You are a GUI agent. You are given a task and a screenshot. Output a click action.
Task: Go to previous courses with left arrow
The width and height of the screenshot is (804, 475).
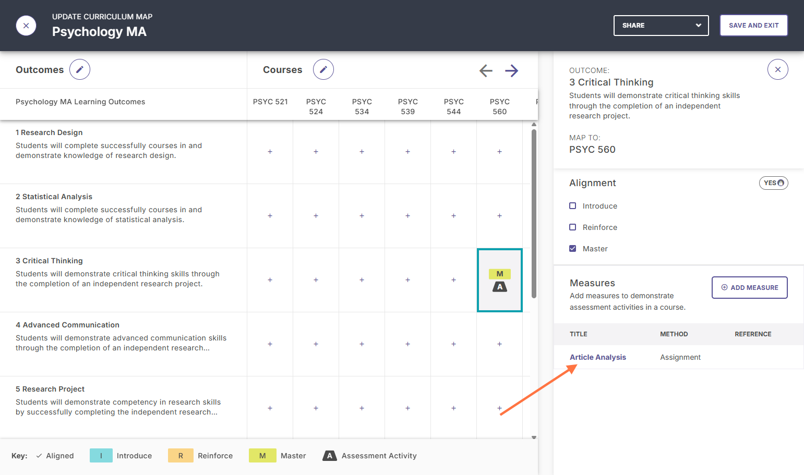[486, 70]
